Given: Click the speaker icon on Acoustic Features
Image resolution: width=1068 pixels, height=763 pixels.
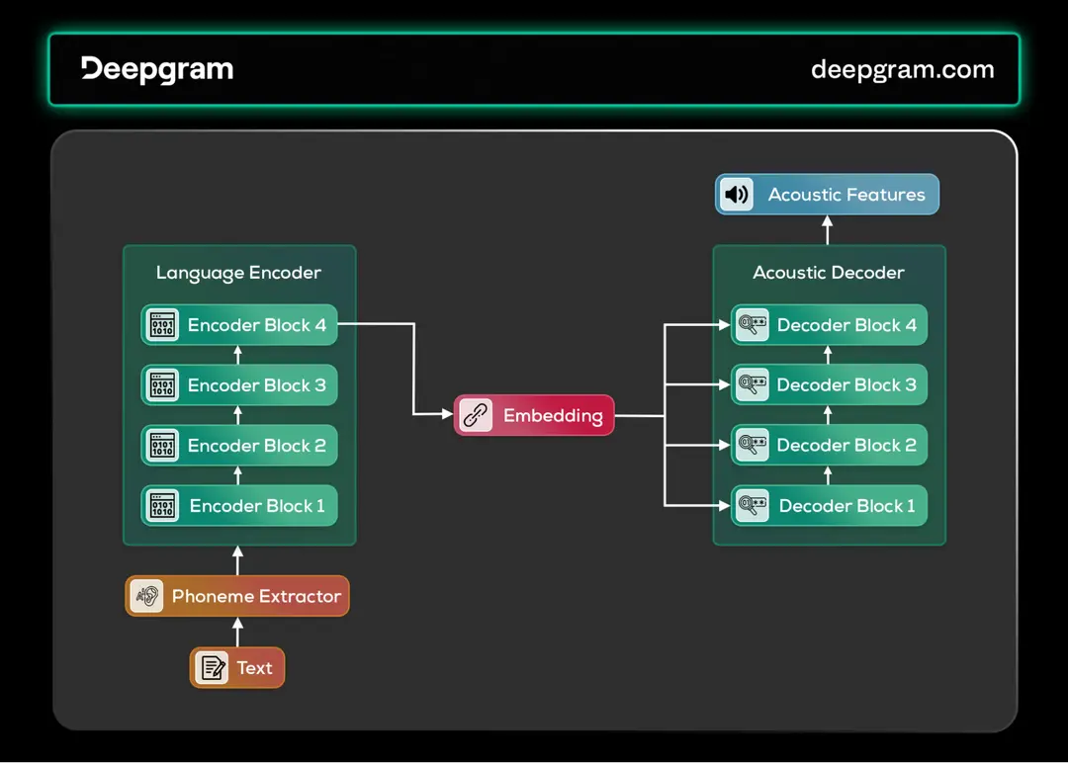Looking at the screenshot, I should click(x=736, y=194).
